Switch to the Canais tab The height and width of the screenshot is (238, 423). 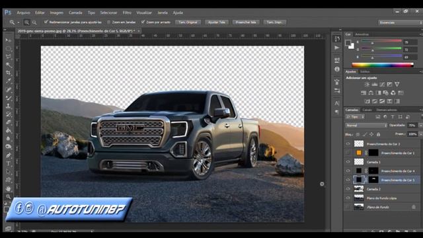pos(367,110)
